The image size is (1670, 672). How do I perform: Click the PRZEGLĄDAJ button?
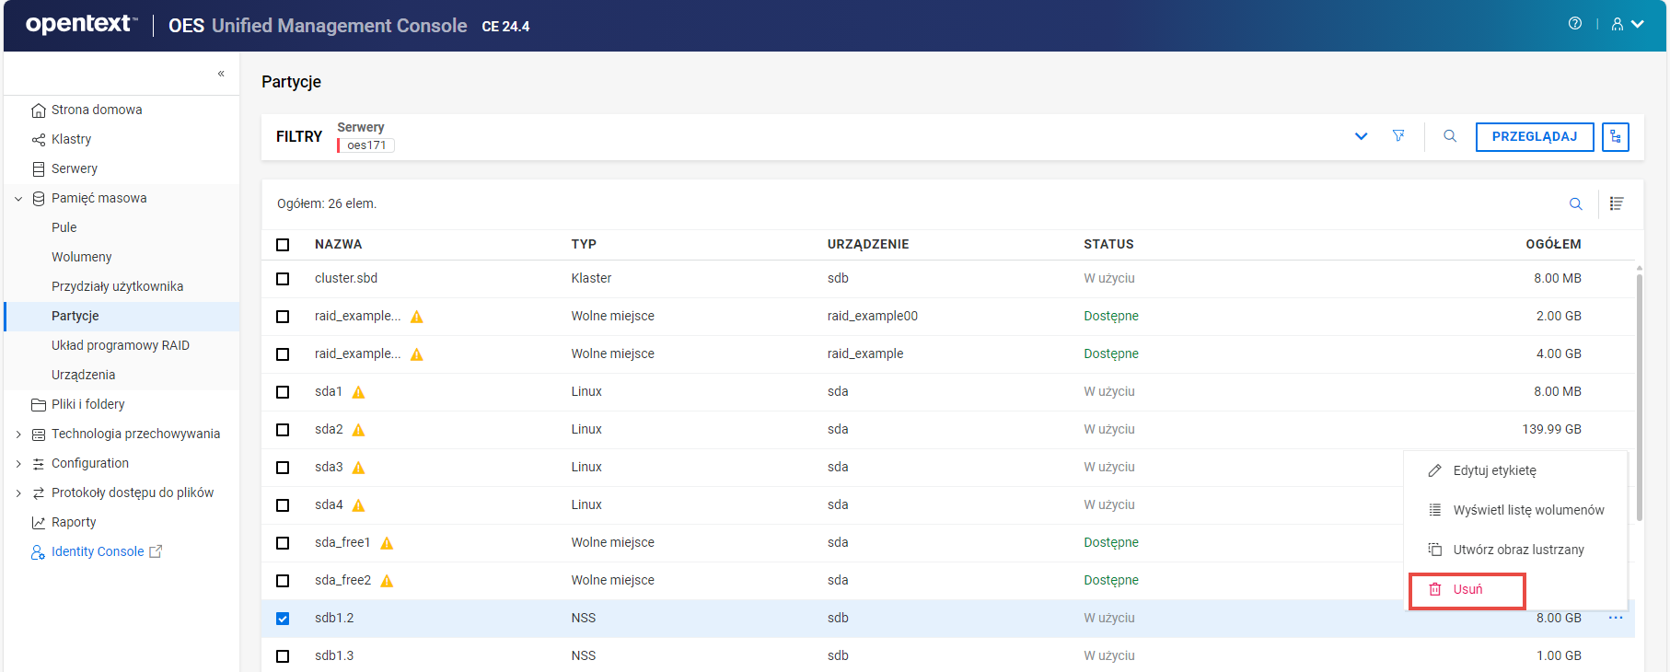[1534, 137]
